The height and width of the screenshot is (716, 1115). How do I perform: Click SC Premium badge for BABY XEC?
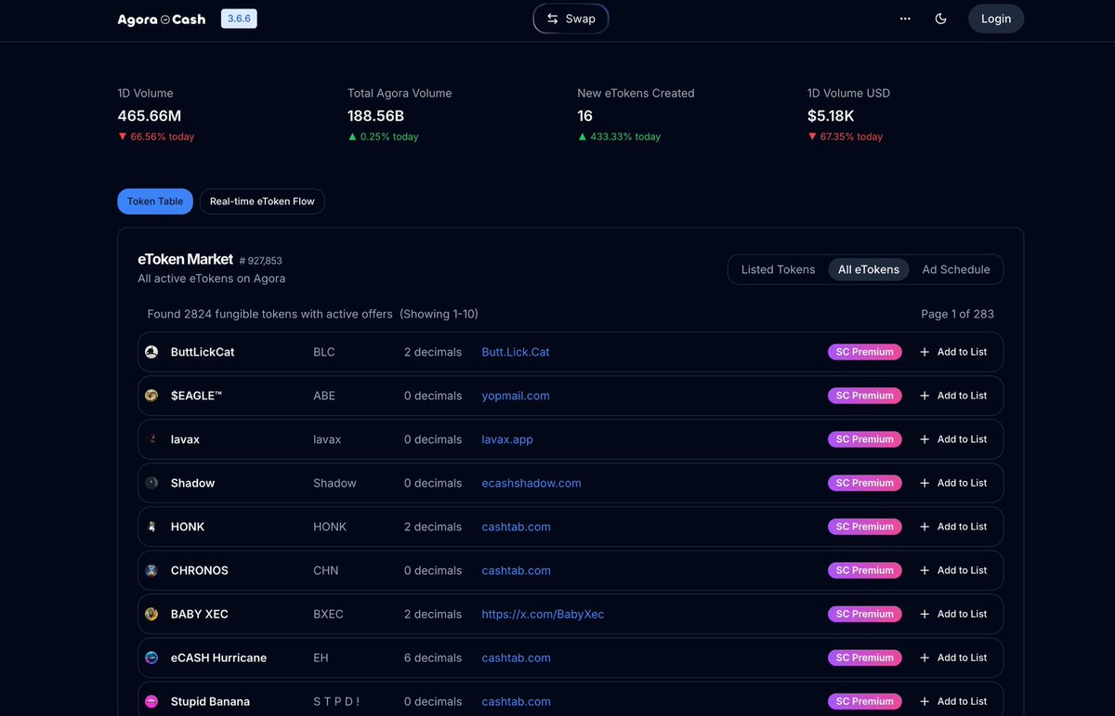pos(864,614)
